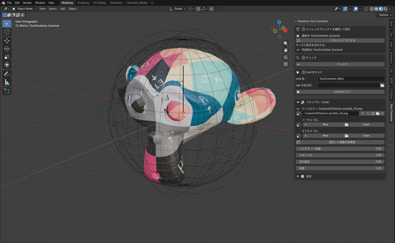Toggle X-ray mode

(x=366, y=9)
